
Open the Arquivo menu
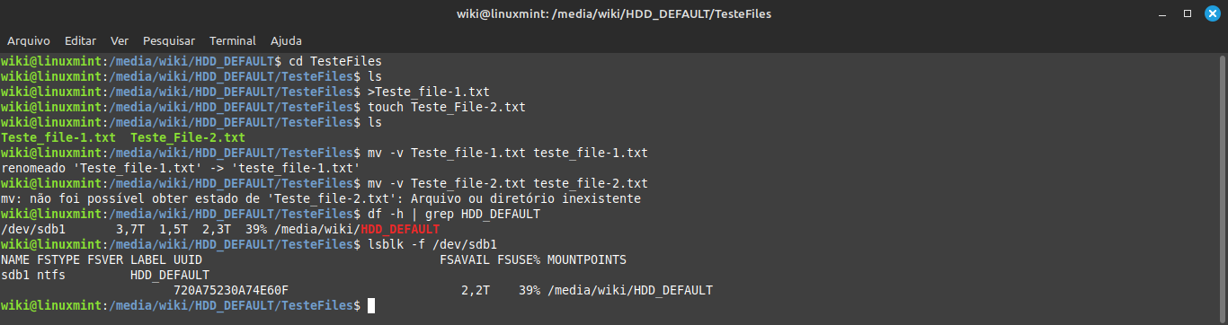pos(29,40)
